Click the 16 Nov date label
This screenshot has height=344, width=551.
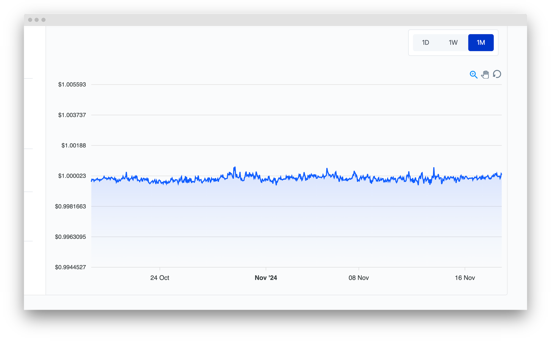click(x=465, y=278)
